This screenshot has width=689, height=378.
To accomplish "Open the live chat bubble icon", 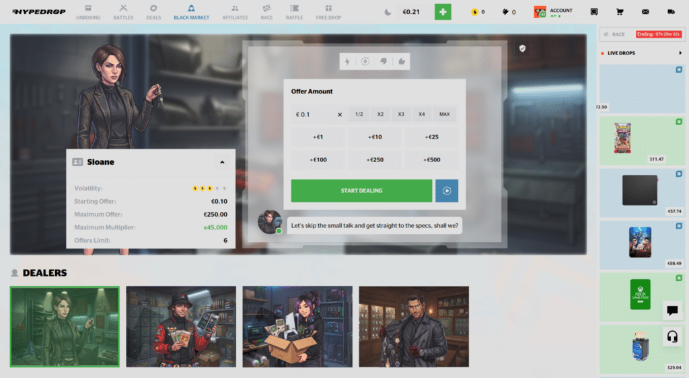I will click(672, 310).
